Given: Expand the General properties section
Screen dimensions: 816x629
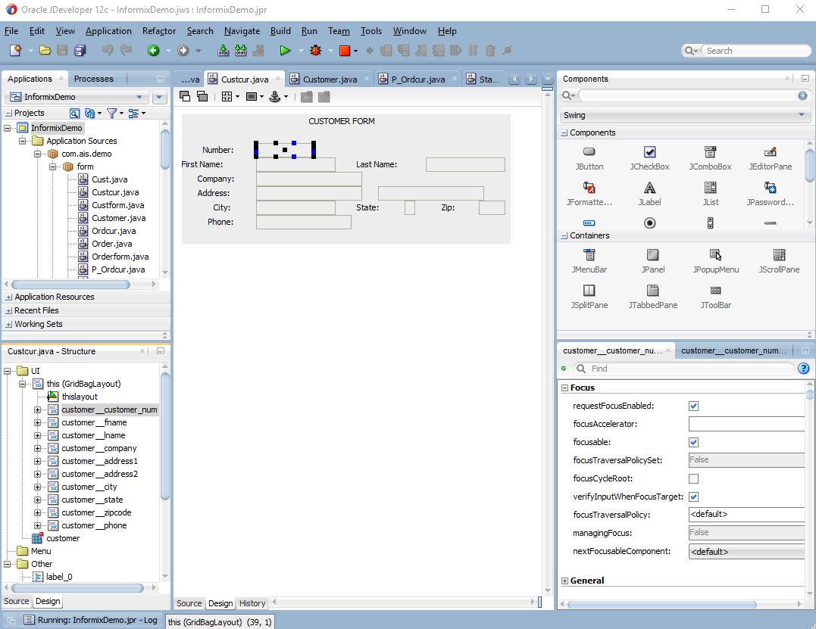Looking at the screenshot, I should (564, 581).
